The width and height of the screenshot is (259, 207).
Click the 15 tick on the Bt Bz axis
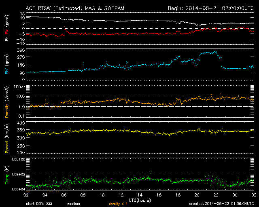tap(23, 14)
